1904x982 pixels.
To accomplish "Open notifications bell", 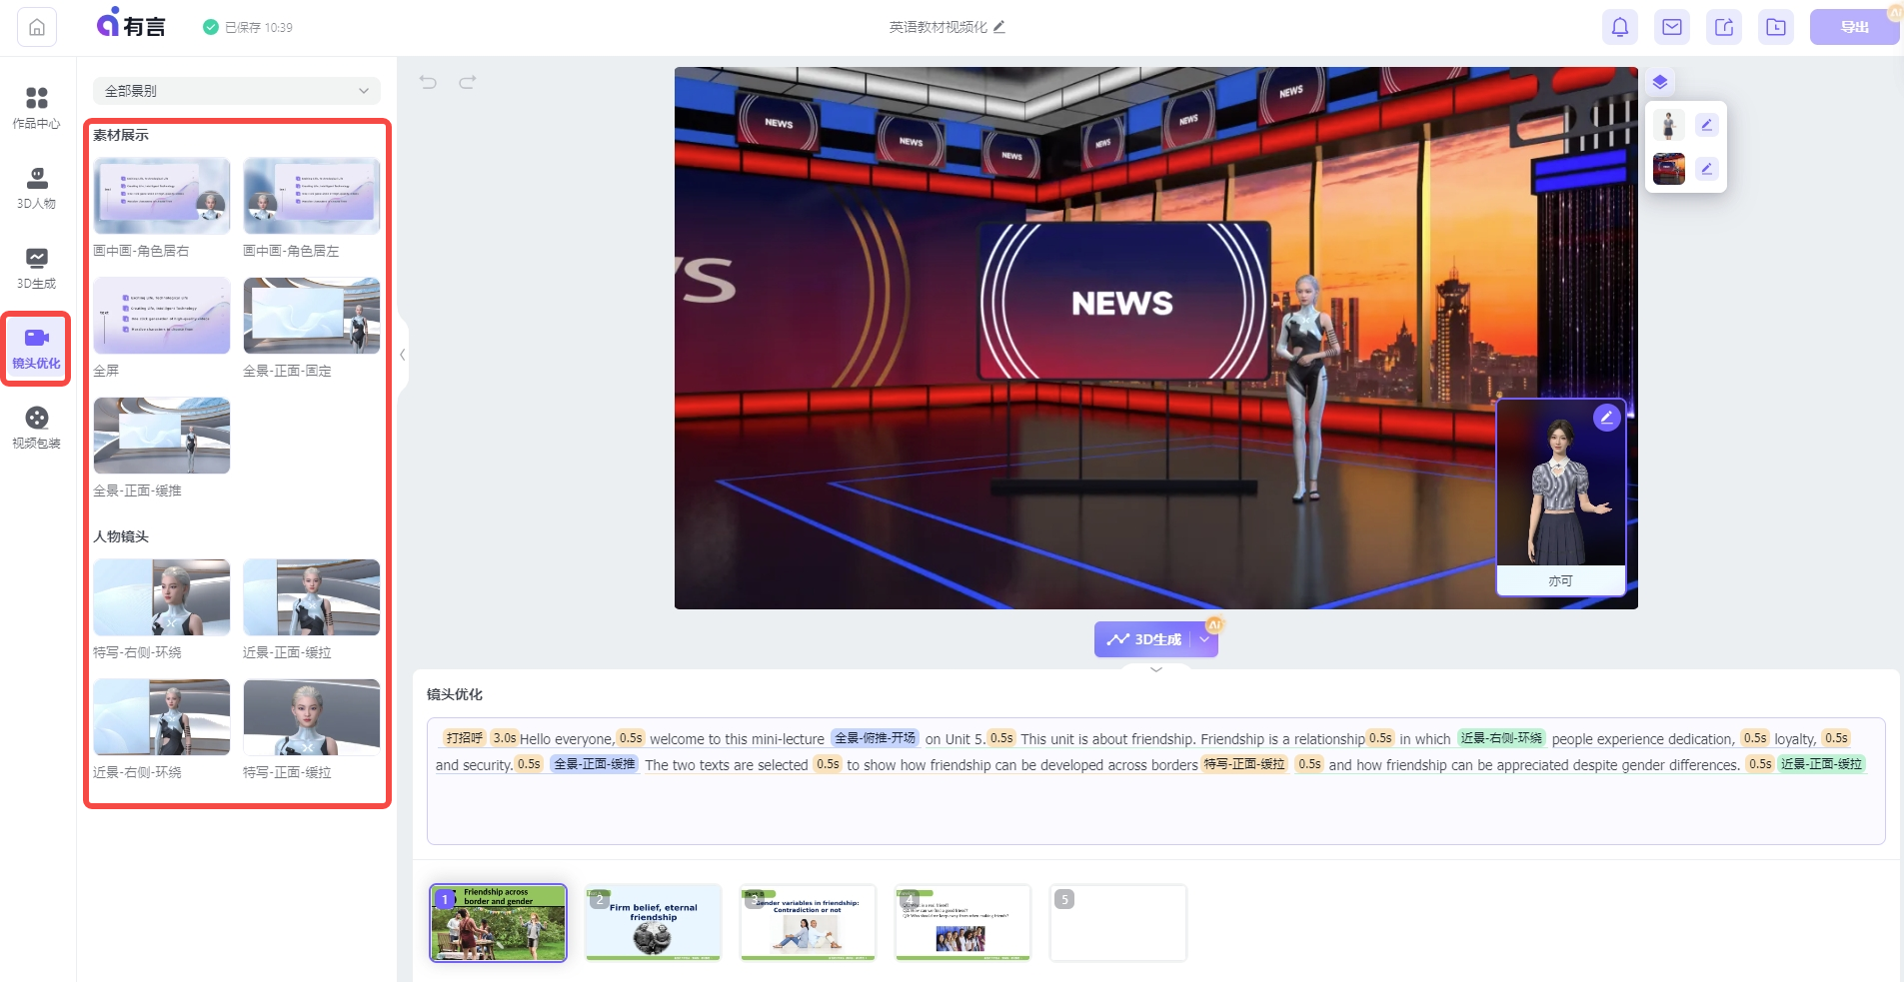I will click(1620, 27).
